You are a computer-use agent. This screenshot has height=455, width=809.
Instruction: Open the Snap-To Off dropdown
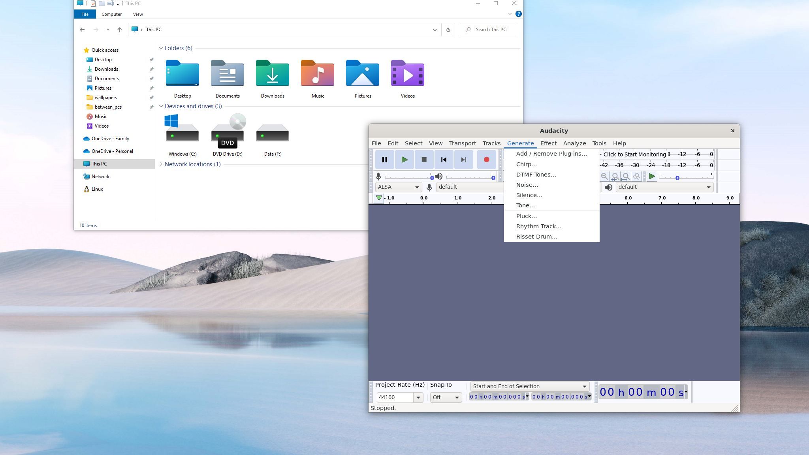tap(446, 397)
